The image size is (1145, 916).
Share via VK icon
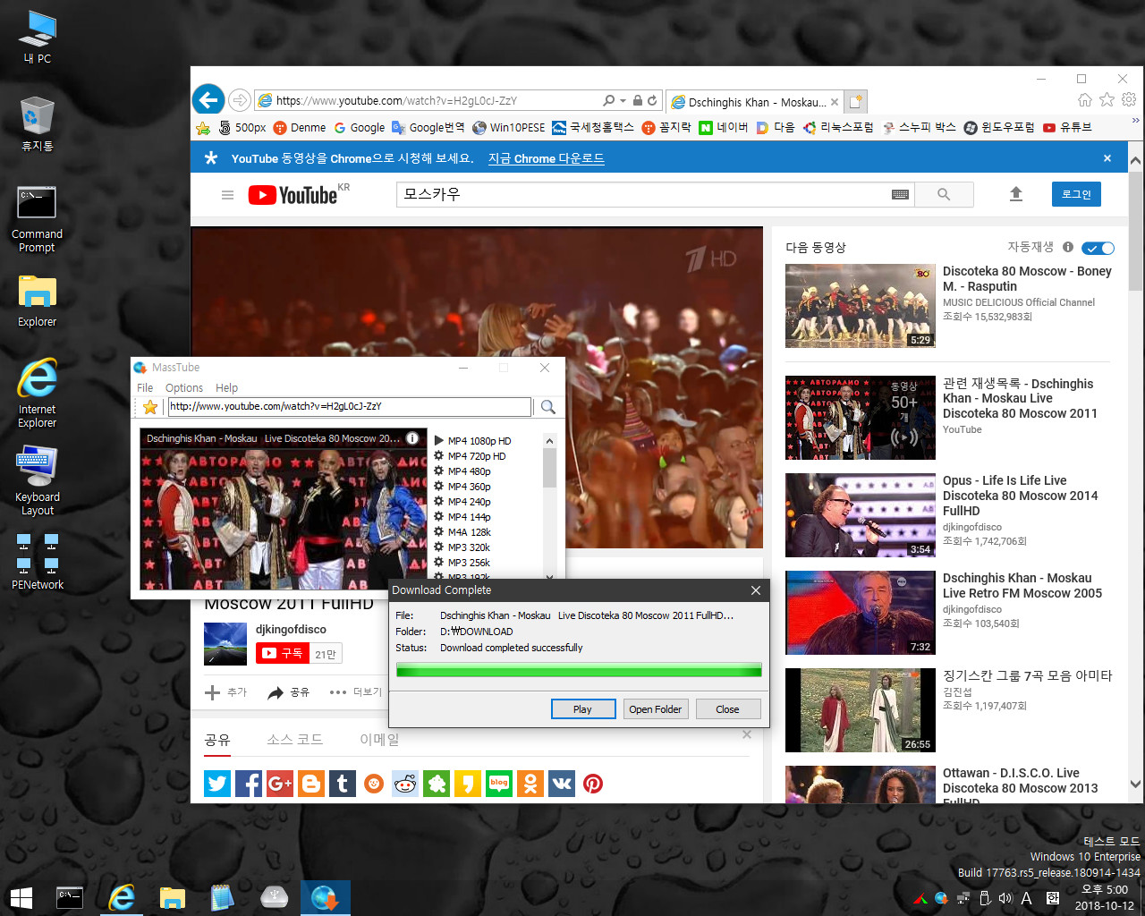pos(562,784)
